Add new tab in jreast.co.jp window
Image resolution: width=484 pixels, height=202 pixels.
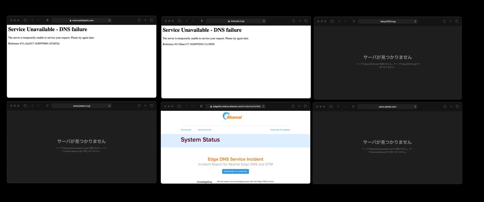(145, 106)
